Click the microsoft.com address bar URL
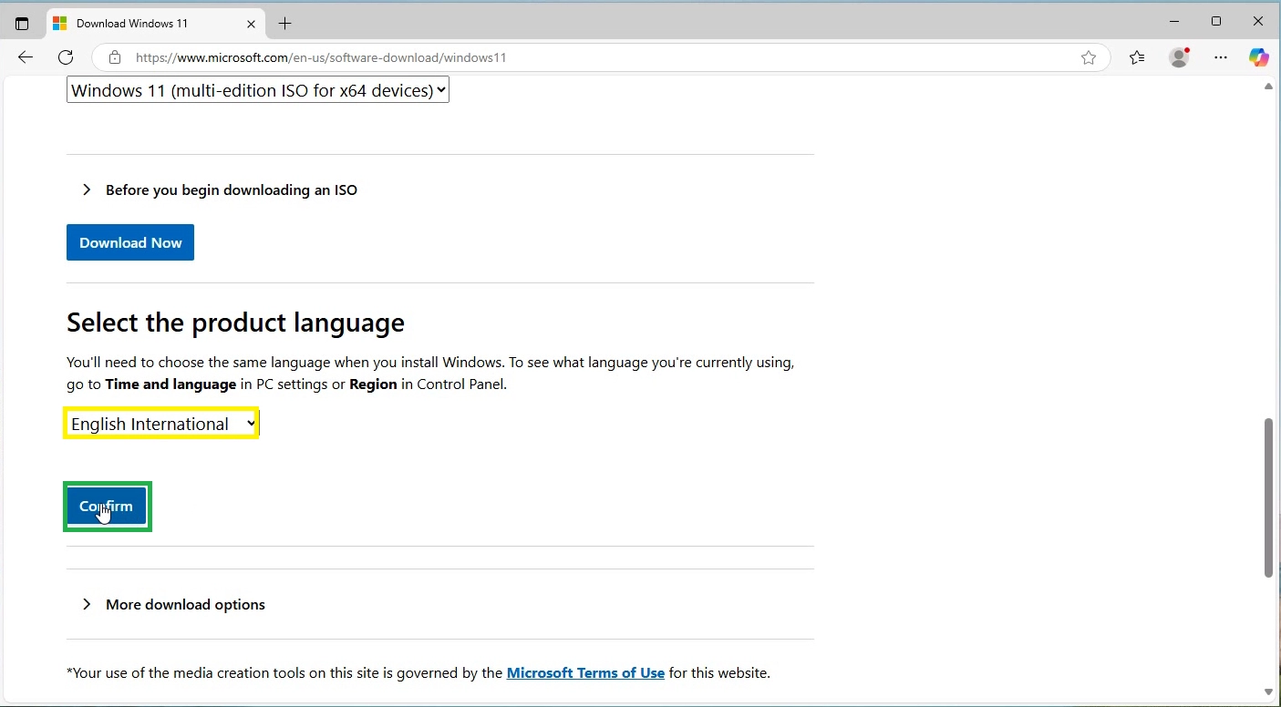 321,57
